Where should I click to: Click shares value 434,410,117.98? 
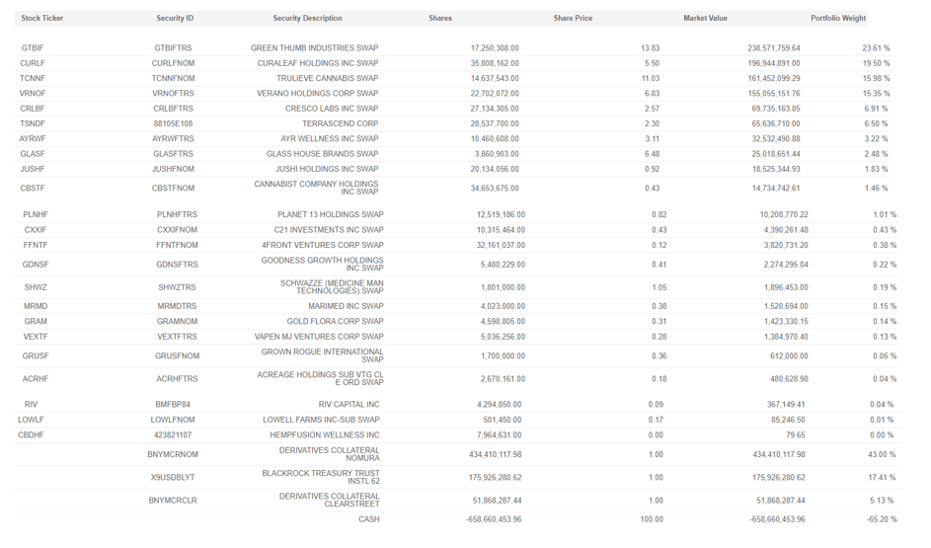click(x=496, y=454)
